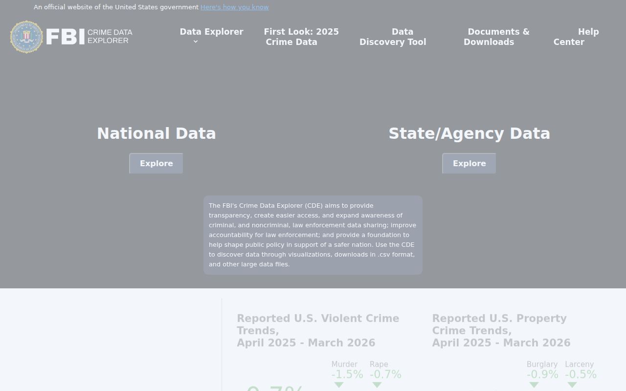Open the Data Explorer menu item

(211, 32)
